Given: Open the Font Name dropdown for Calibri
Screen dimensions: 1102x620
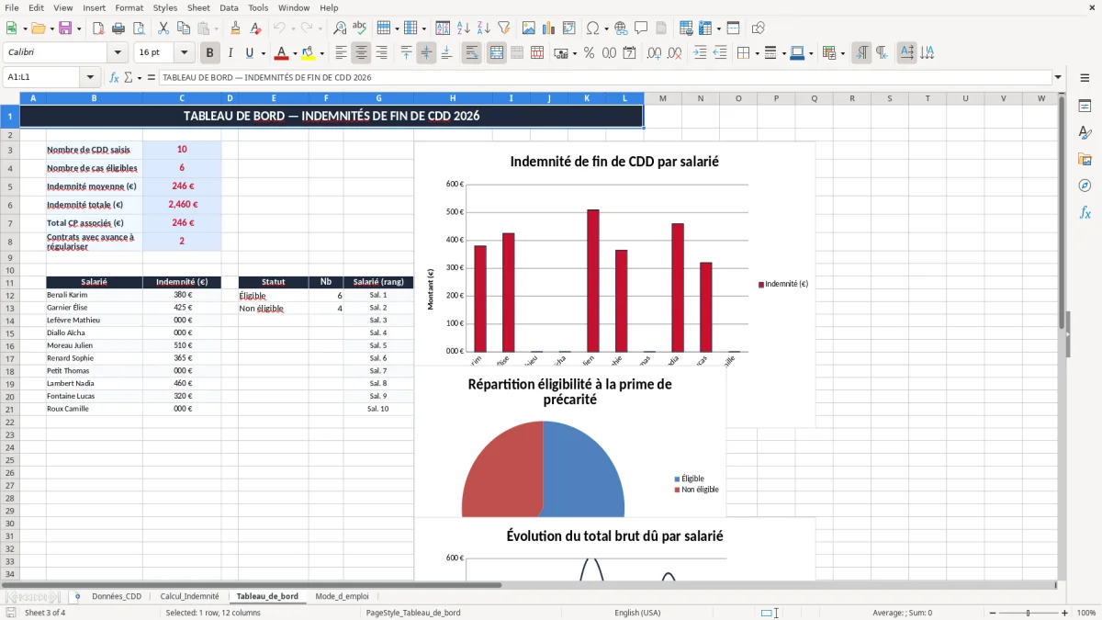Looking at the screenshot, I should (118, 53).
